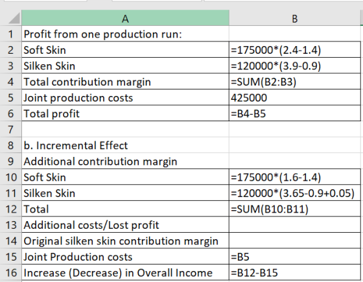The width and height of the screenshot is (363, 282).
Task: Select row 3 header
Action: pos(10,65)
